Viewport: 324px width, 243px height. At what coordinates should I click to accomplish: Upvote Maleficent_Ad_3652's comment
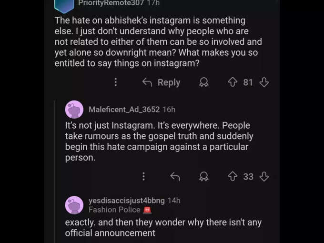click(233, 176)
